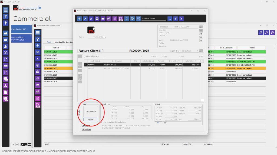The image size is (277, 155).
Task: Click the search magnifier icon at top right
Action: tap(266, 33)
